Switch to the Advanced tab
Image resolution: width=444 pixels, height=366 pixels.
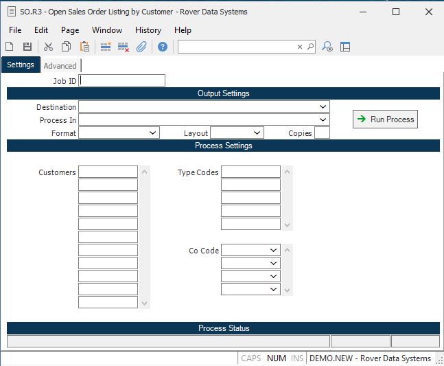[60, 66]
